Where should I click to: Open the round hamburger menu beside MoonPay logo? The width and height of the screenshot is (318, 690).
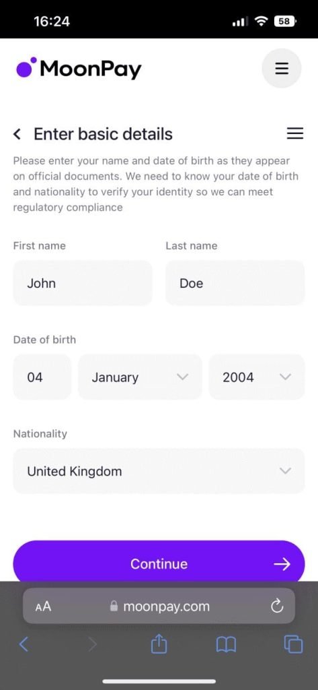(282, 68)
